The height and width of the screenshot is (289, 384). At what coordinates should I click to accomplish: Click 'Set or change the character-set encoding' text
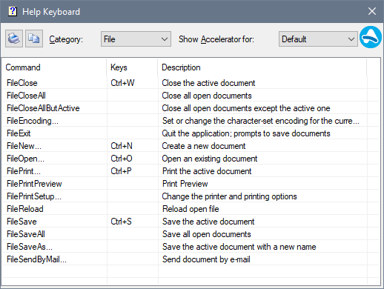coord(261,121)
